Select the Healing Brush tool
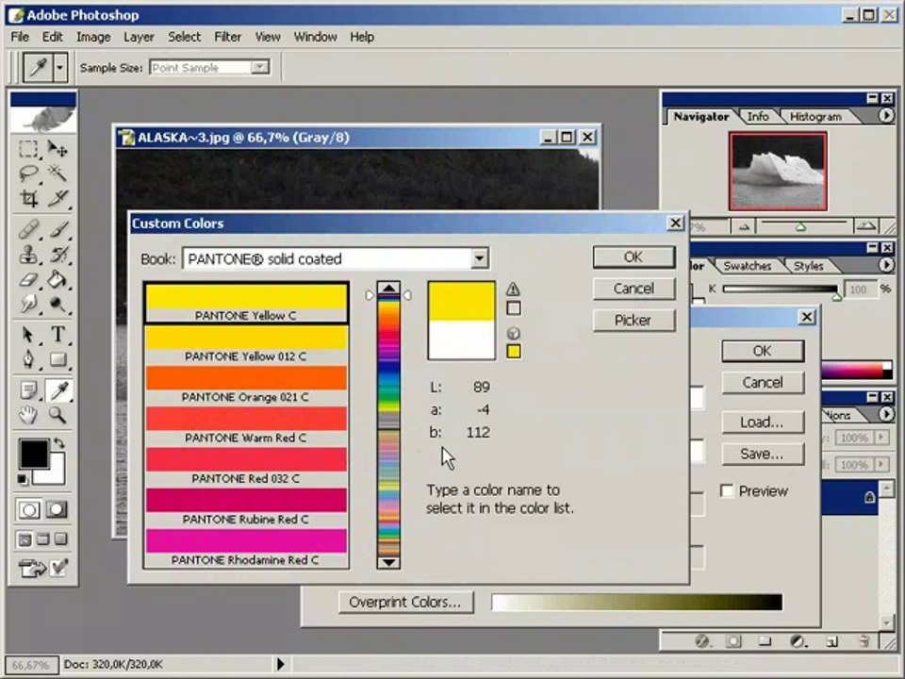905x679 pixels. [x=27, y=230]
